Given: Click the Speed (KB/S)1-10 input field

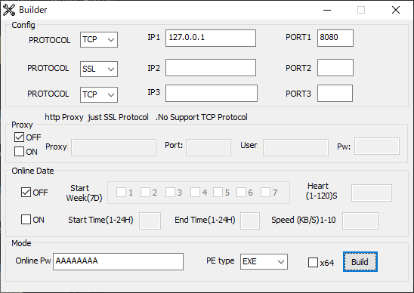Looking at the screenshot, I should pos(360,221).
